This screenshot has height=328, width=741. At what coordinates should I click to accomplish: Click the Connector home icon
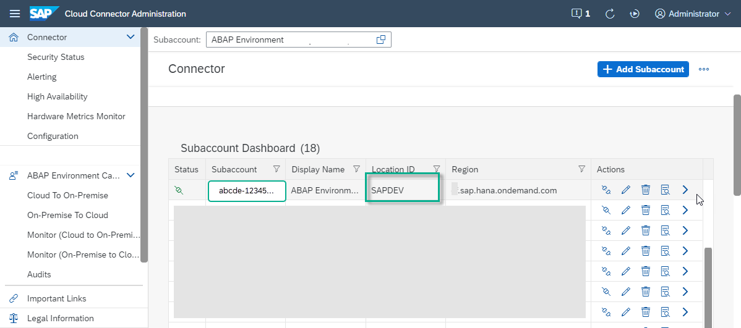(14, 37)
